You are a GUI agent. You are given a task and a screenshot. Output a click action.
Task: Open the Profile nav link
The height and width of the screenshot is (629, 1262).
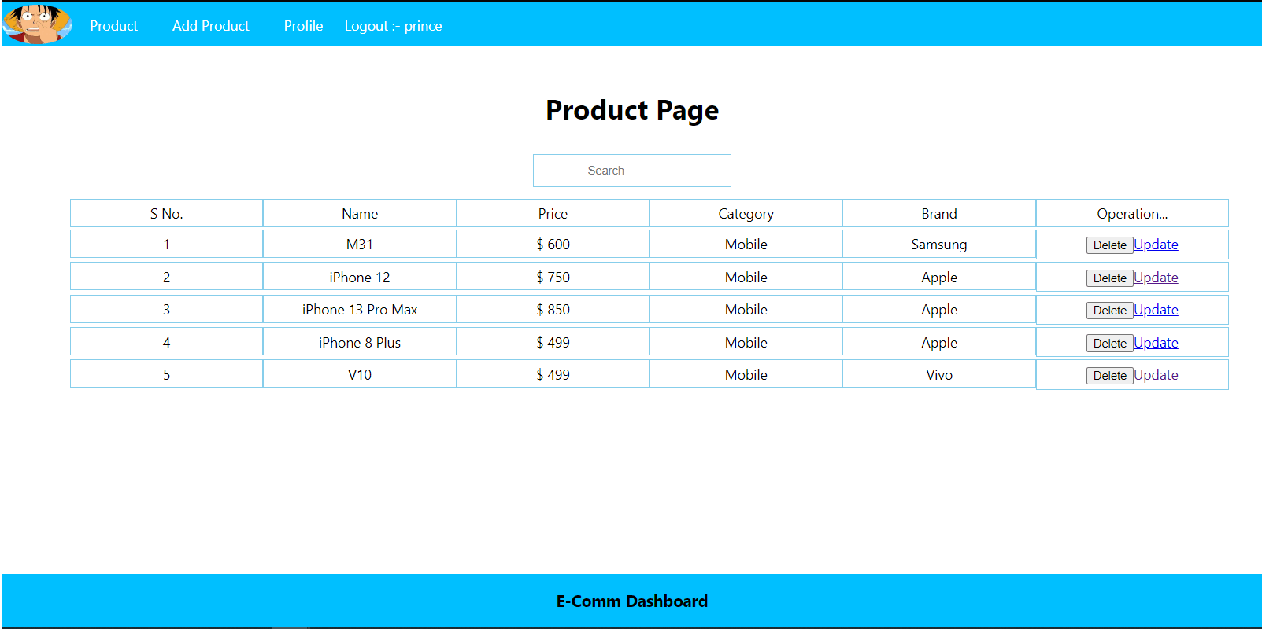(303, 26)
